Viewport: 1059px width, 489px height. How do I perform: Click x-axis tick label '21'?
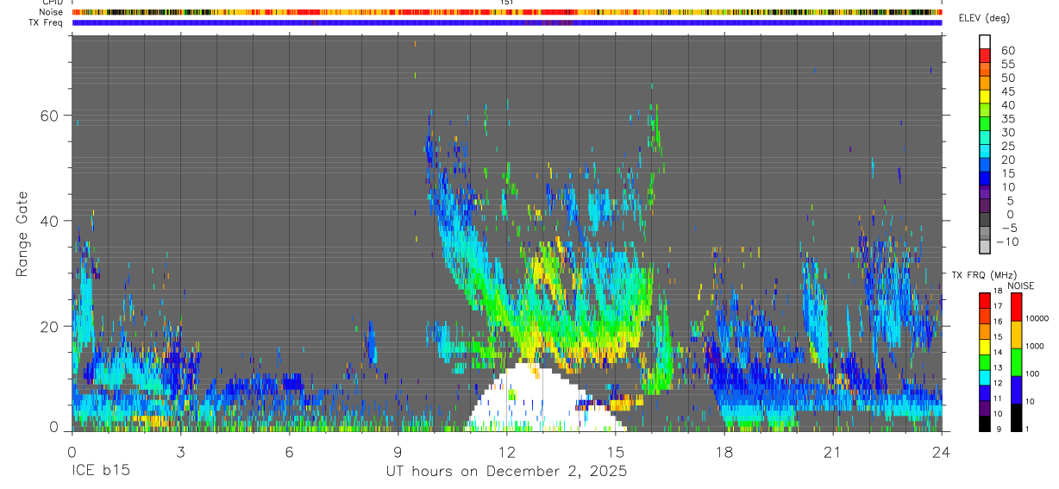point(833,453)
